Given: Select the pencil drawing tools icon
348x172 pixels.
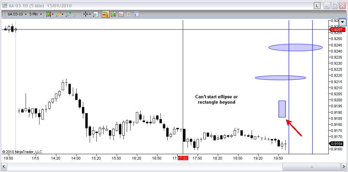Looking at the screenshot, I should click(x=58, y=14).
